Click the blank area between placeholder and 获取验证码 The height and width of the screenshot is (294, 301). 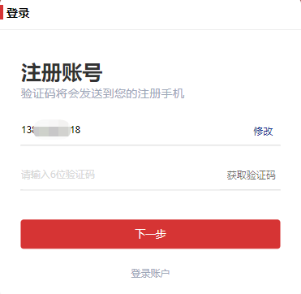click(161, 175)
